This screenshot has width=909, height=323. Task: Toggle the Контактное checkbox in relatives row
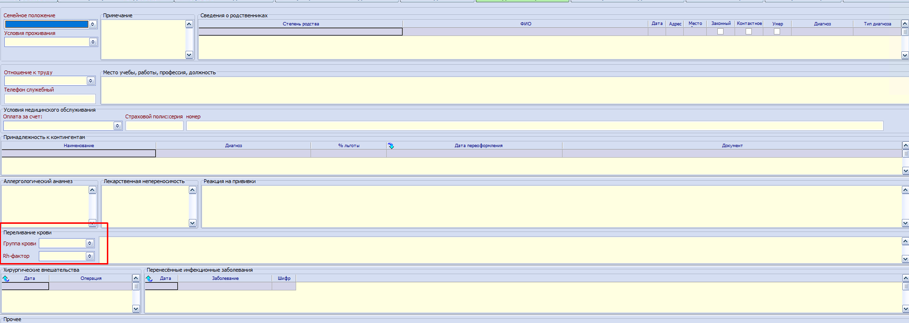point(748,32)
